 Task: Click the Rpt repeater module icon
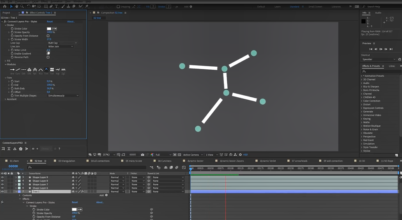click(x=35, y=70)
